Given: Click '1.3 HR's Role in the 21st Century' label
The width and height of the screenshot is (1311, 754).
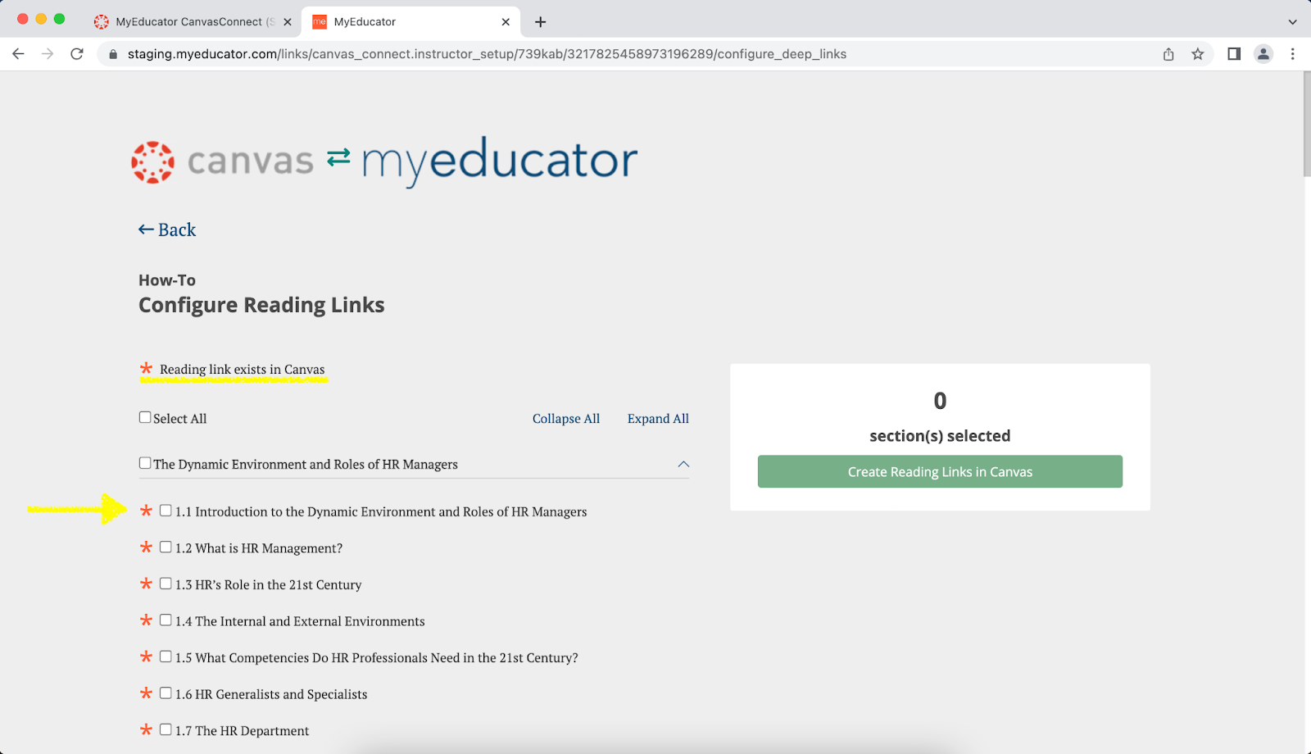Looking at the screenshot, I should click(268, 585).
